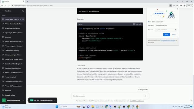Open the Cursor Event Handling chat
The height and width of the screenshot is (109, 194).
(13, 64)
